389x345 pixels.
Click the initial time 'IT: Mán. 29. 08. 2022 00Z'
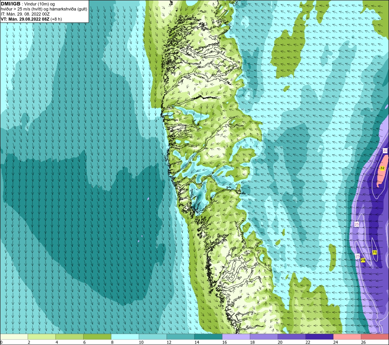pos(25,14)
